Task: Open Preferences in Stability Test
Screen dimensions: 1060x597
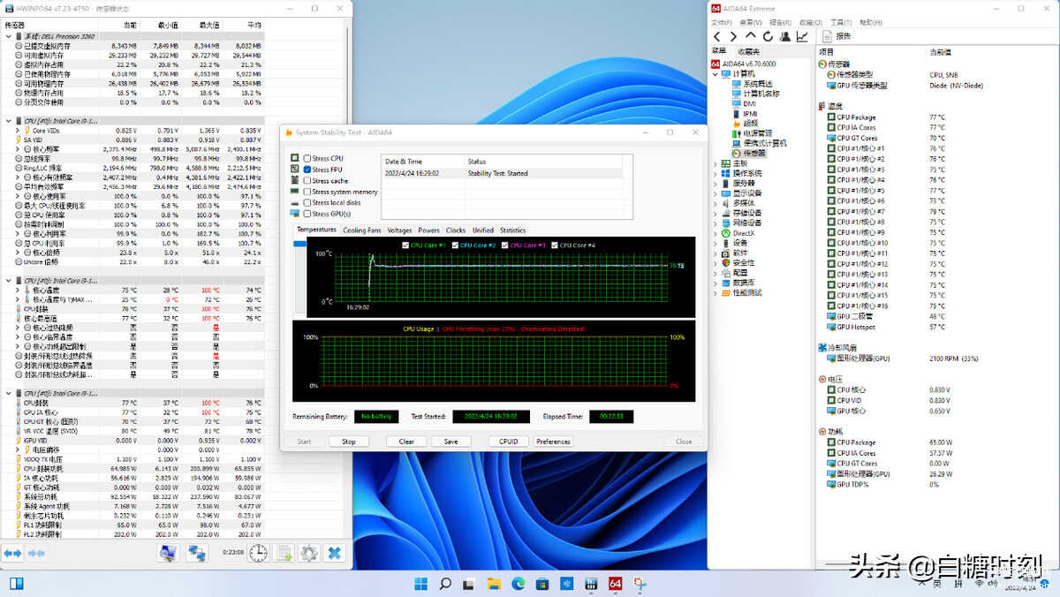Action: [x=553, y=442]
